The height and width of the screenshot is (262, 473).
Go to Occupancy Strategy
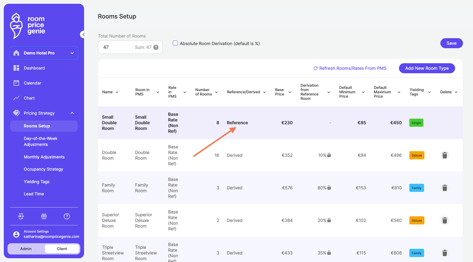[44, 169]
